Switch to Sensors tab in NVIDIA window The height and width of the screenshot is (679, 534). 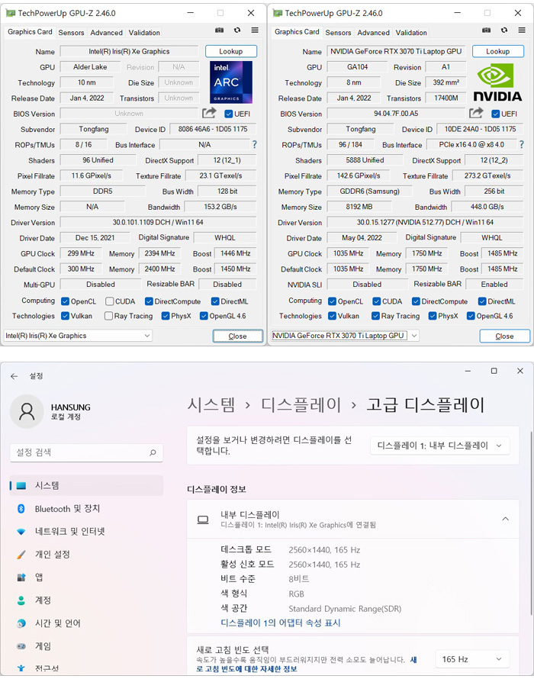tap(338, 33)
